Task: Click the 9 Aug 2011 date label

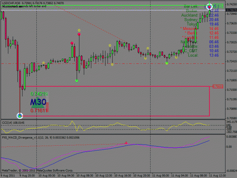Action: (x=8, y=176)
